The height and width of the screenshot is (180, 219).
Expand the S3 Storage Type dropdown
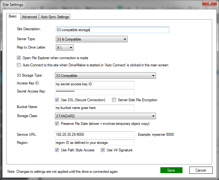click(105, 76)
